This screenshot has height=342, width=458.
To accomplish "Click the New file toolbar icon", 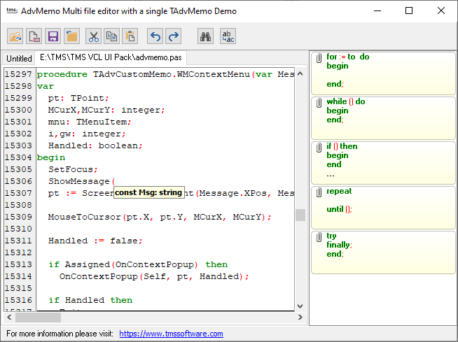I will (x=34, y=36).
